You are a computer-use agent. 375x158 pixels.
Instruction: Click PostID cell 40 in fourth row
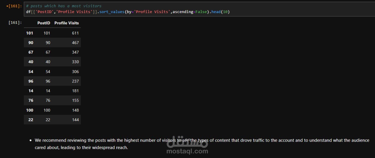point(48,62)
